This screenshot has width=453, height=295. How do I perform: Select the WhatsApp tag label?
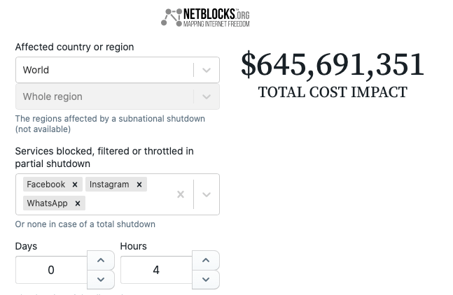(47, 203)
